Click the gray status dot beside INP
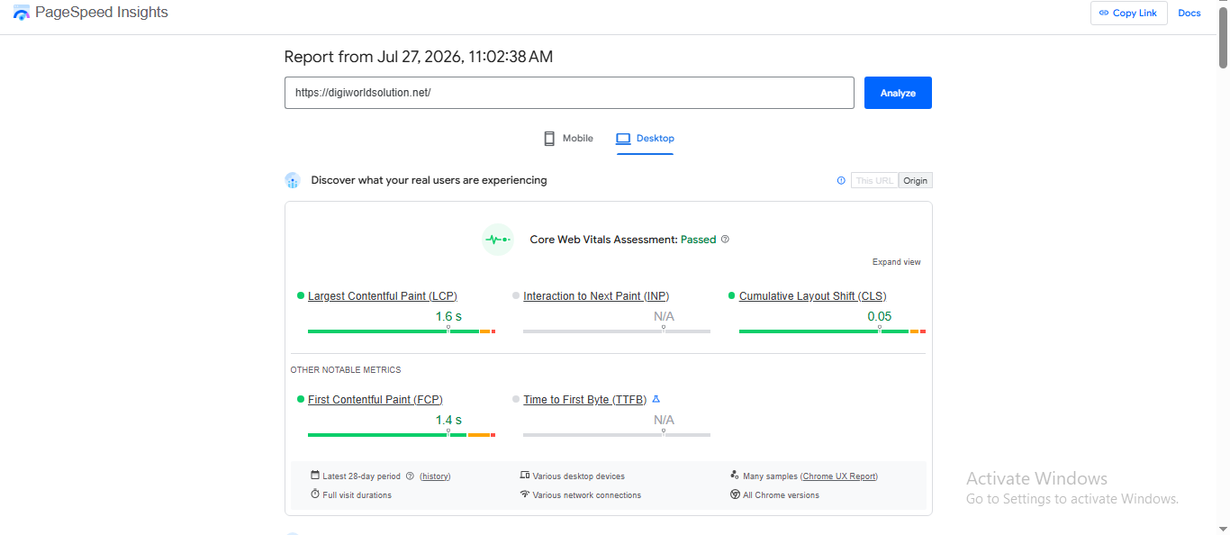This screenshot has height=535, width=1230. [516, 295]
